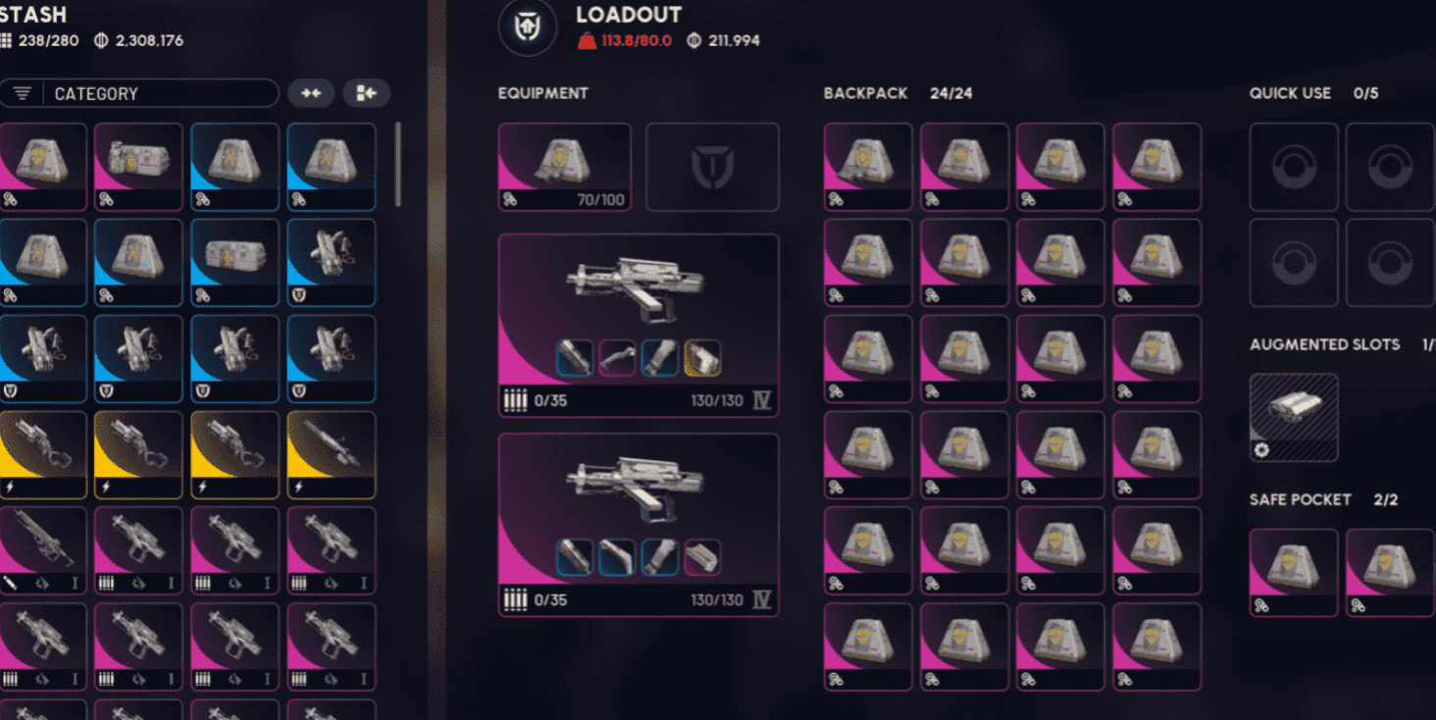Click the pink-bordered attachment on lower weapon

[x=702, y=557]
